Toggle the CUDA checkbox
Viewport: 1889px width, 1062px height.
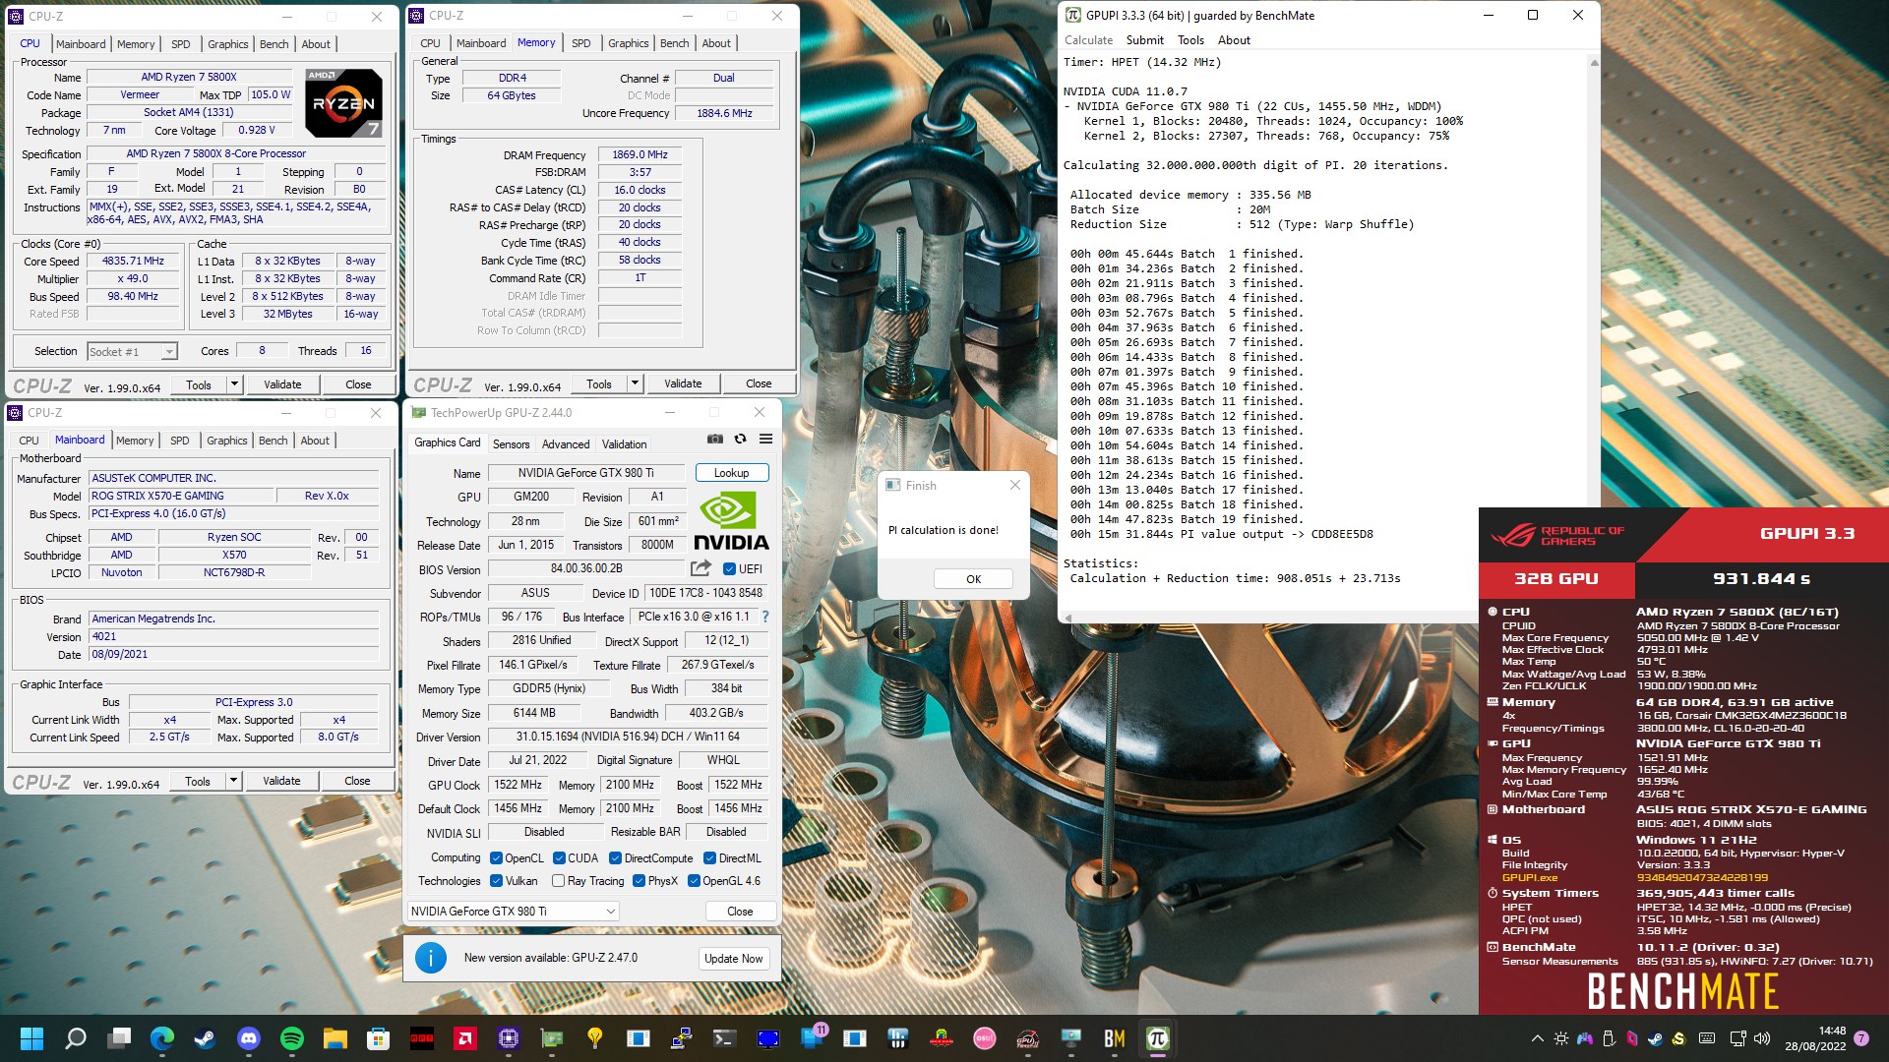click(x=559, y=858)
